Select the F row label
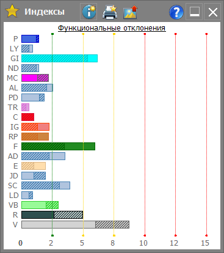 (x=16, y=146)
